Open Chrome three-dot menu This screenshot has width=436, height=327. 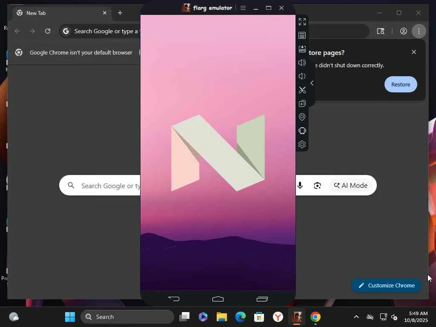tap(419, 31)
